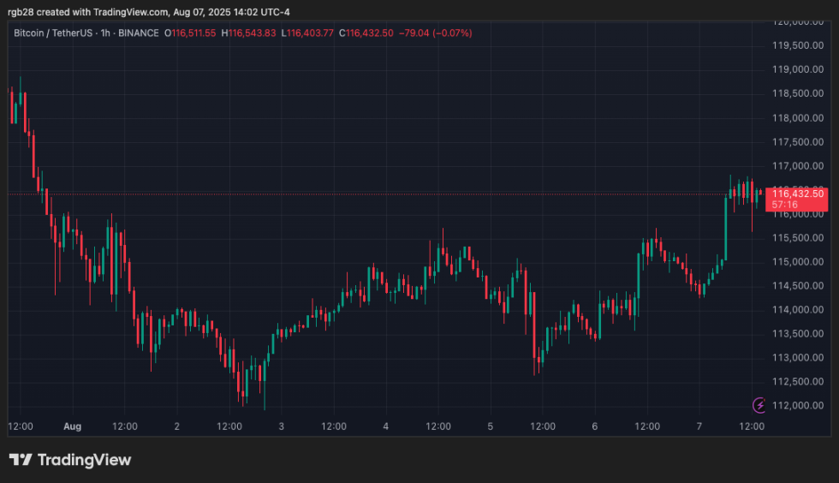Select day 7 on the time axis
The height and width of the screenshot is (483, 839).
click(699, 426)
